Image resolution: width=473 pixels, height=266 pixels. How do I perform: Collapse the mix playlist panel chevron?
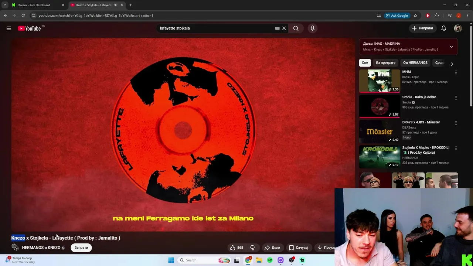coord(451,47)
